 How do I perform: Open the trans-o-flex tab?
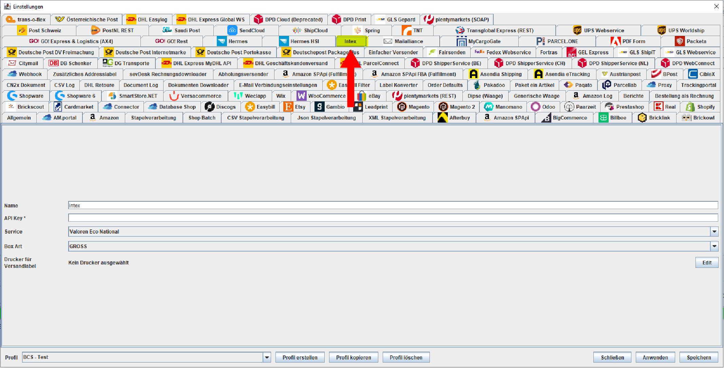26,19
